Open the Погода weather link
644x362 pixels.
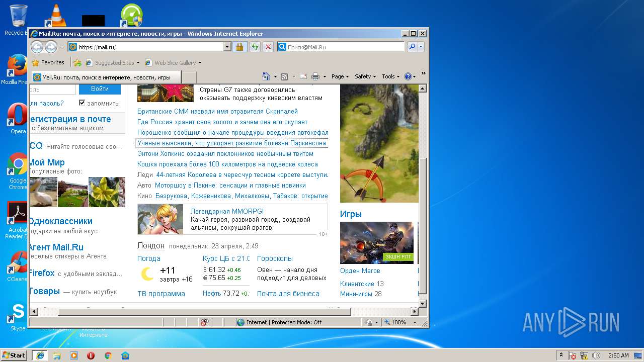point(149,258)
